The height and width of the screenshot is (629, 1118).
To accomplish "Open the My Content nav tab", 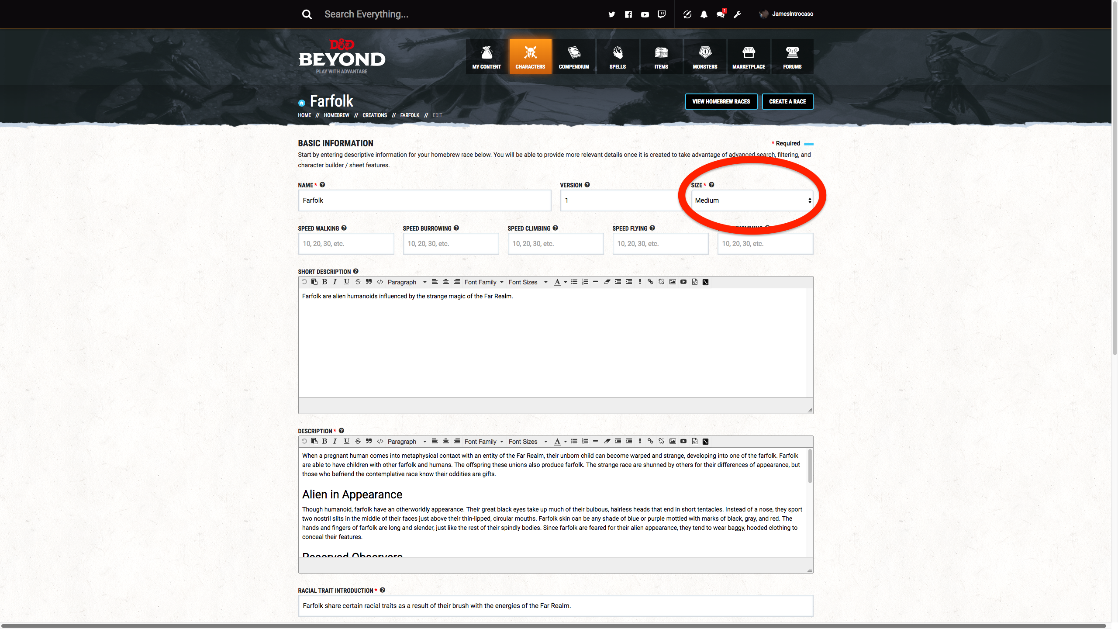I will [487, 56].
